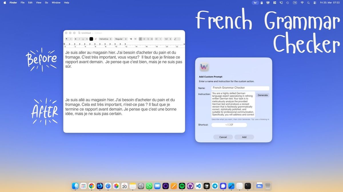The height and width of the screenshot is (192, 343).
Task: Align text center in TextEdit toolbar
Action: [x=144, y=39]
